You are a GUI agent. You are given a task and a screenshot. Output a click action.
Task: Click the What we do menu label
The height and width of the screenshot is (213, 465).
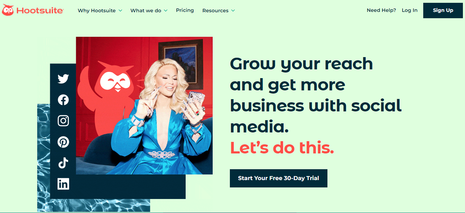pyautogui.click(x=146, y=11)
